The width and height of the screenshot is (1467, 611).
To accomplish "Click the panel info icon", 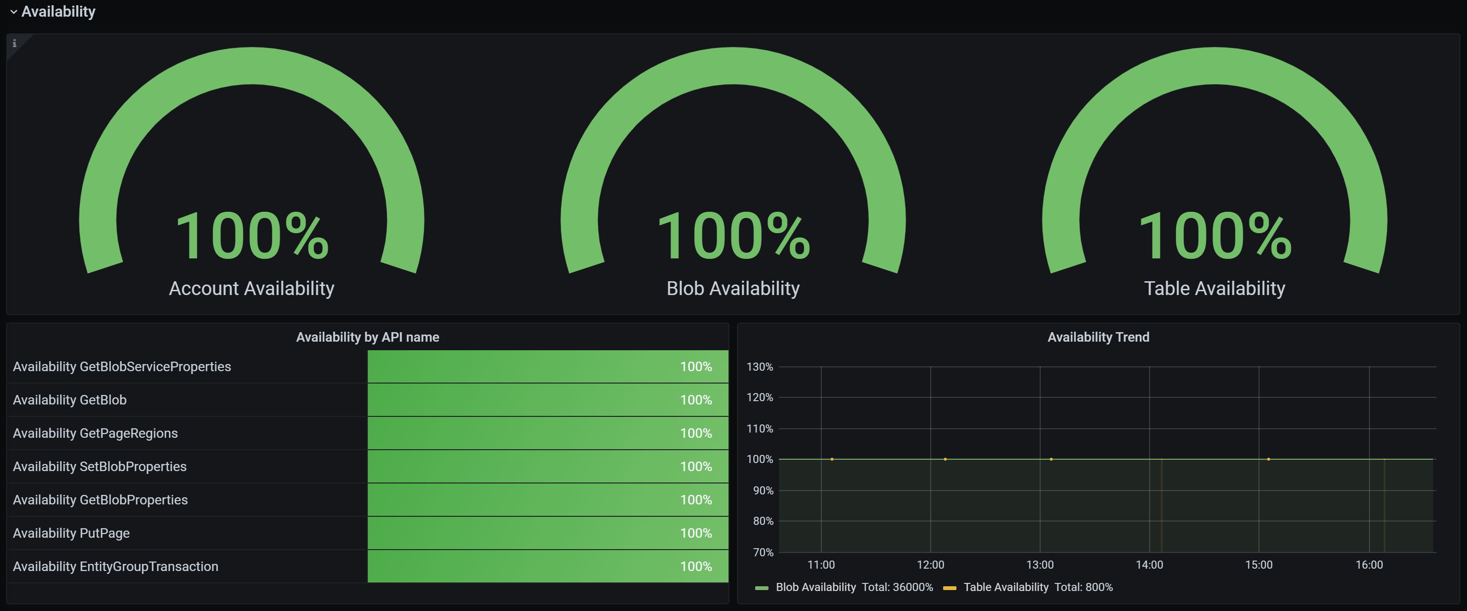I will (14, 43).
